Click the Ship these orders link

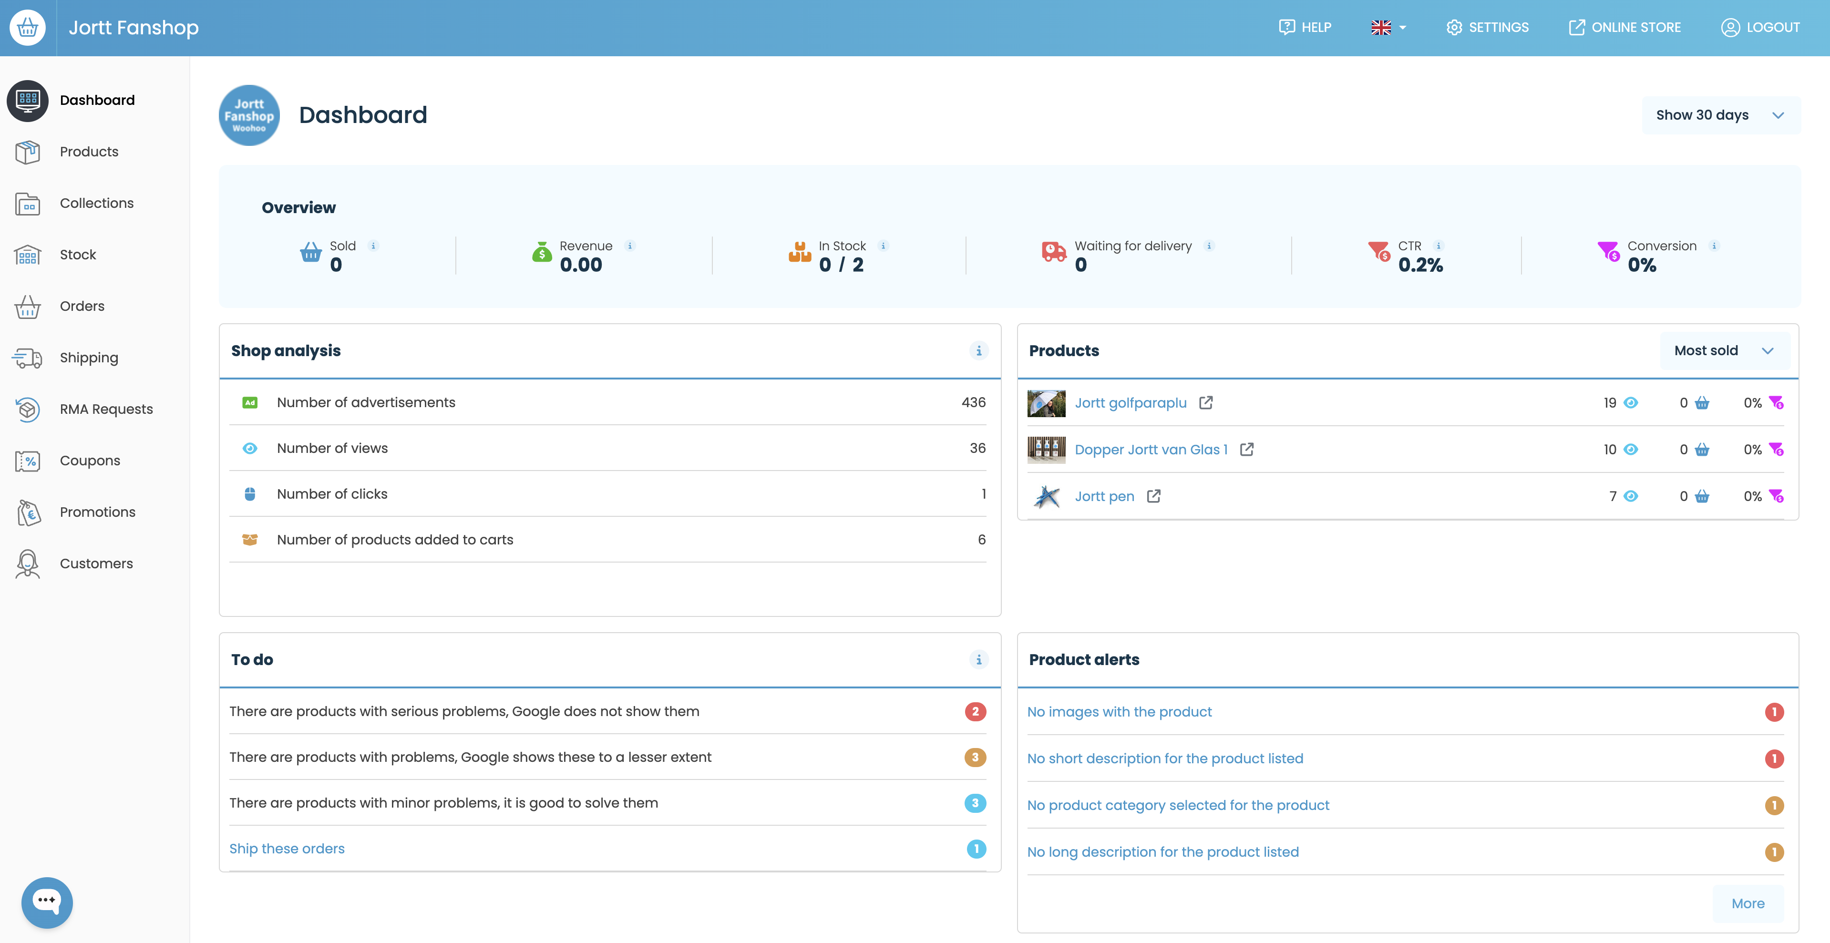tap(286, 849)
